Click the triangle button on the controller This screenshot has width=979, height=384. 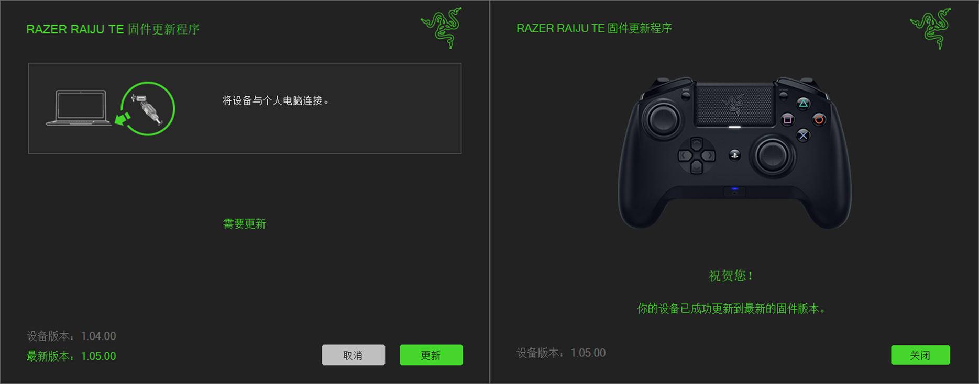tap(803, 104)
